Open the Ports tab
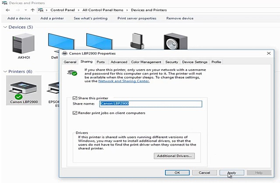Screen dimensions: 280x183 coord(101,62)
